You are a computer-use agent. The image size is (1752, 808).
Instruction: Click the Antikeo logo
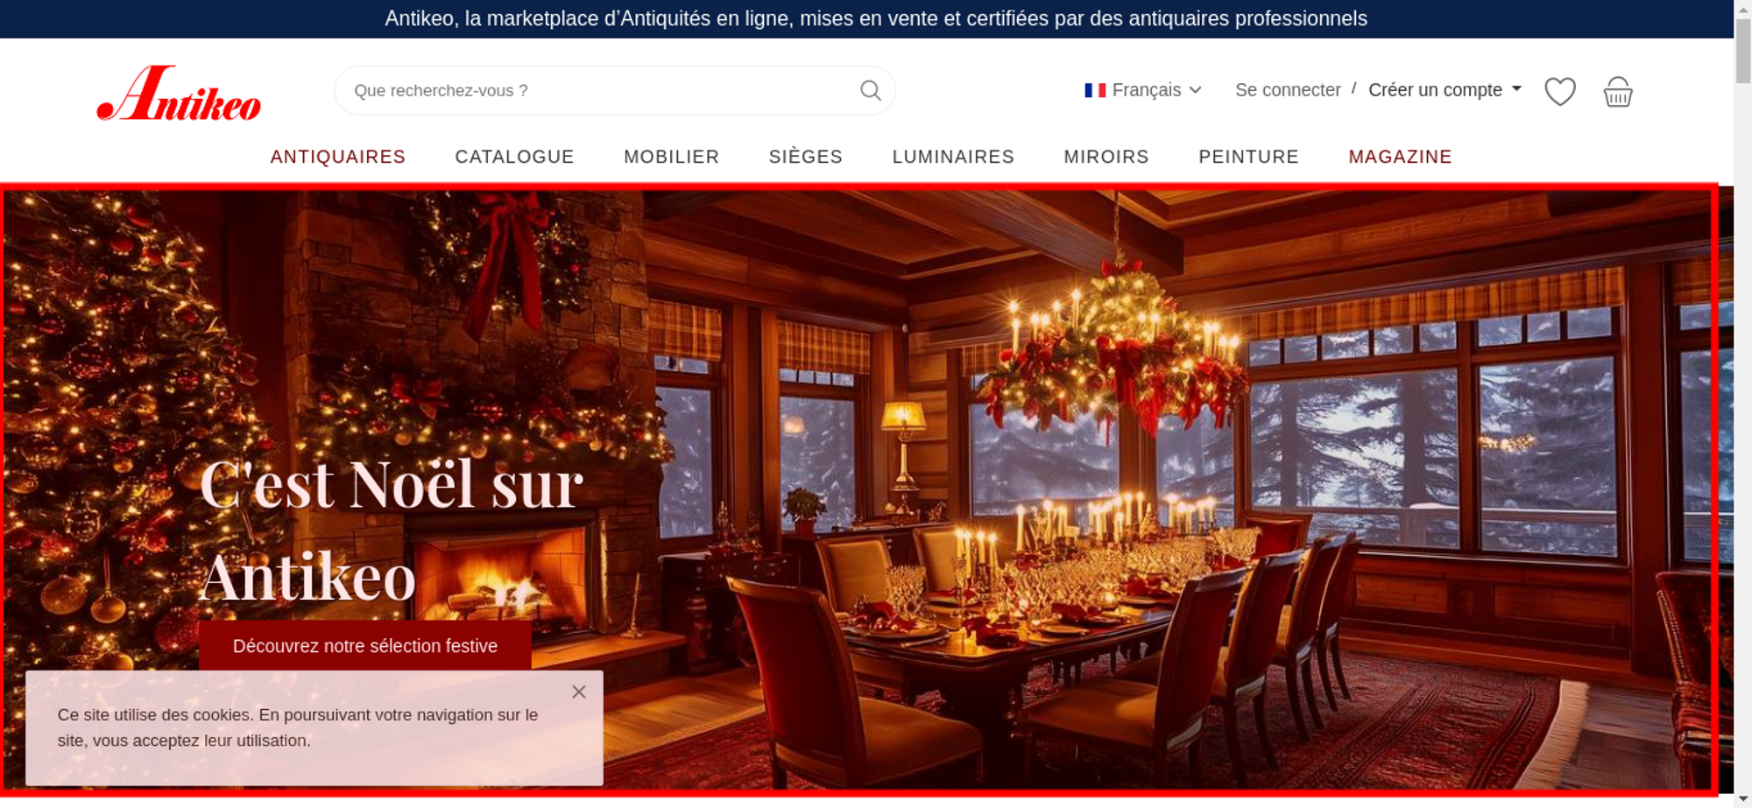click(179, 93)
